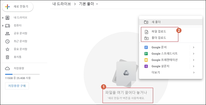The height and width of the screenshot is (105, 206).
Task: Choose 새 폴더 from the menu
Action: (170, 22)
